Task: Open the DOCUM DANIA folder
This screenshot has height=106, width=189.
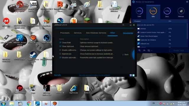Action: 33,22
